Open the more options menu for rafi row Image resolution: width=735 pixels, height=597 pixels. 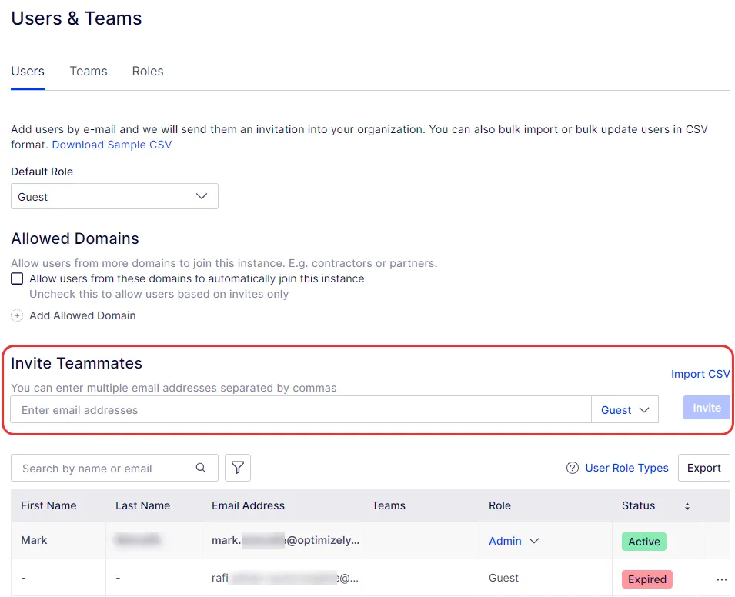[x=721, y=579]
